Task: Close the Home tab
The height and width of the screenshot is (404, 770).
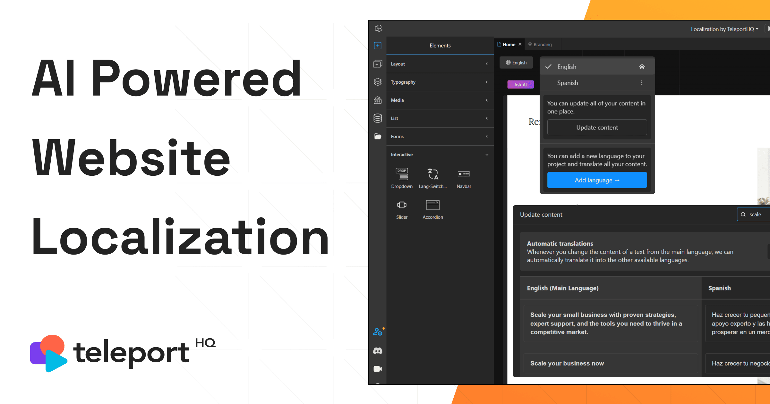Action: pos(520,44)
